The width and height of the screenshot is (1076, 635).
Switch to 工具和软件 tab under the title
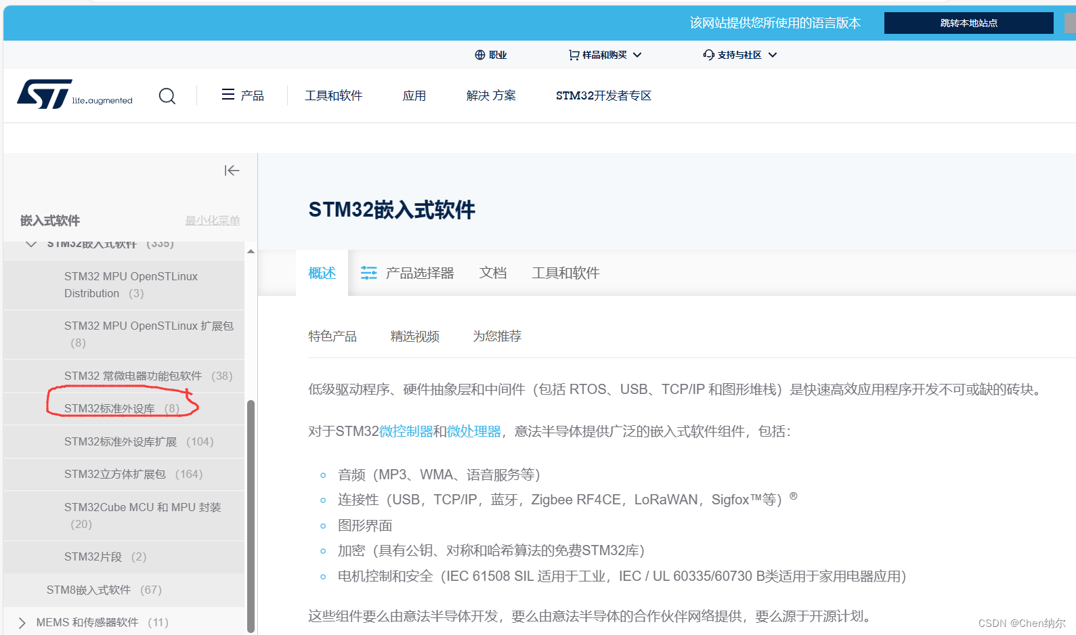[x=565, y=273]
